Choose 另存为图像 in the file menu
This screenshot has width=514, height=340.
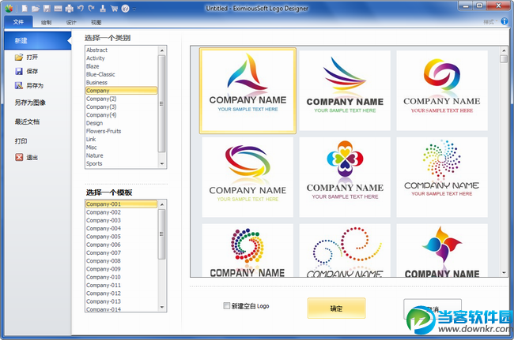[30, 103]
